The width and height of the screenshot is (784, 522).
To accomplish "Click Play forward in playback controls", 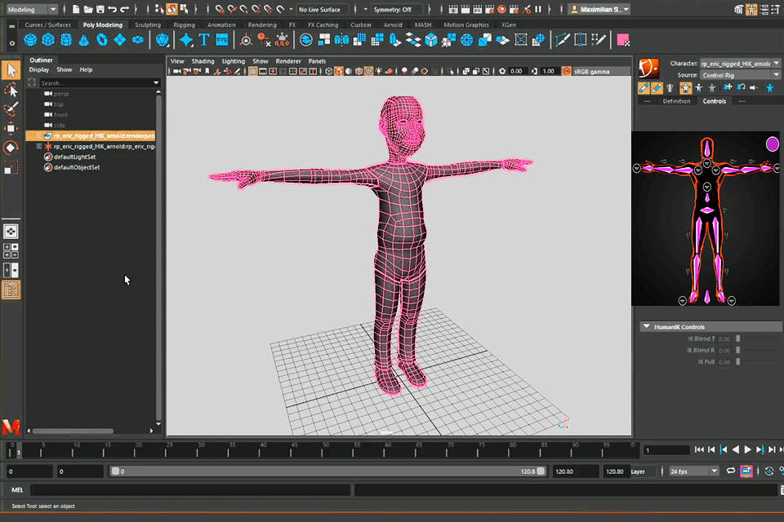I will click(x=748, y=449).
